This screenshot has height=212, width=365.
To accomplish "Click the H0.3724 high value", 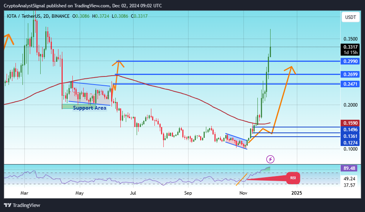I will 100,16.
